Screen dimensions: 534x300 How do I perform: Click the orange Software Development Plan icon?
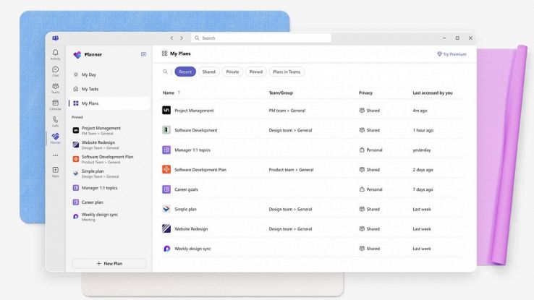click(166, 169)
